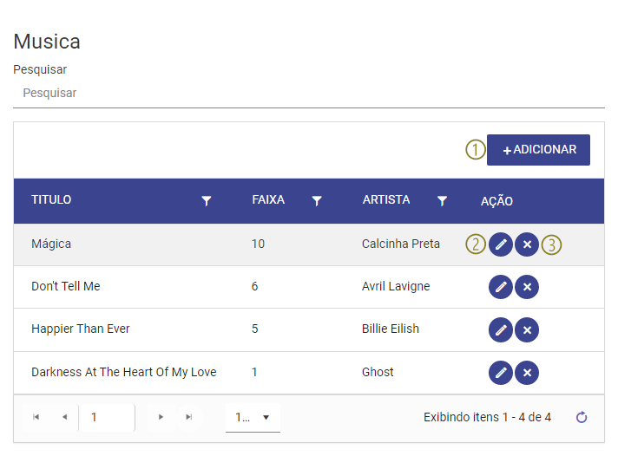Edit the Happier Than Ever row
Screen dimensions: 618x456
click(x=501, y=330)
